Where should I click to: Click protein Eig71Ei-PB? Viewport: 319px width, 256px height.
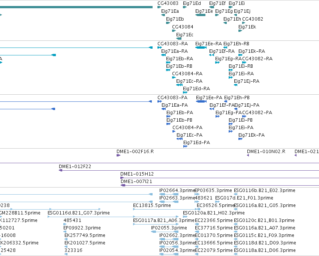pyautogui.click(x=241, y=120)
